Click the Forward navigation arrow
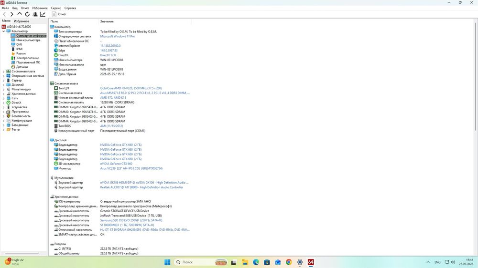The image size is (478, 268). point(11,14)
